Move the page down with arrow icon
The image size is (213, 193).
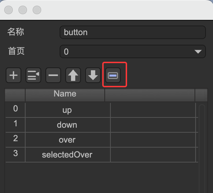coord(93,75)
